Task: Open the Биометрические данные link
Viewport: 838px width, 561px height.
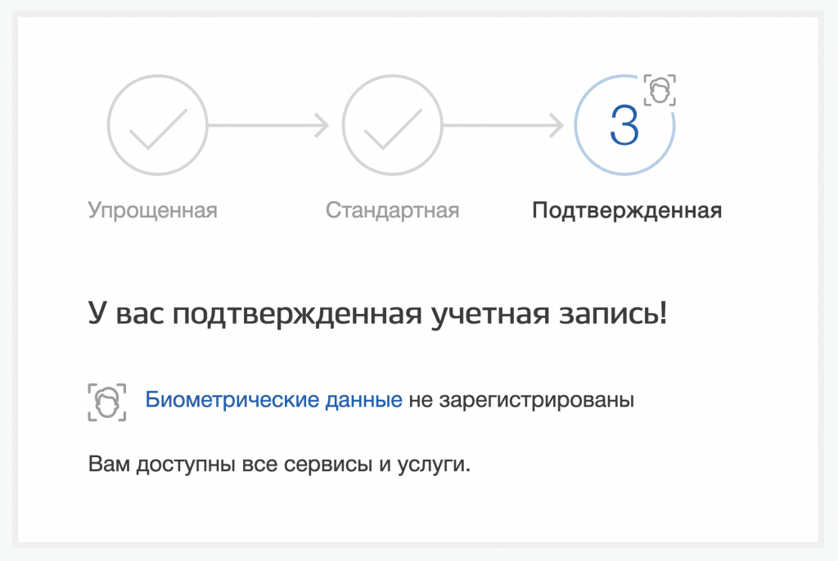Action: click(x=273, y=401)
